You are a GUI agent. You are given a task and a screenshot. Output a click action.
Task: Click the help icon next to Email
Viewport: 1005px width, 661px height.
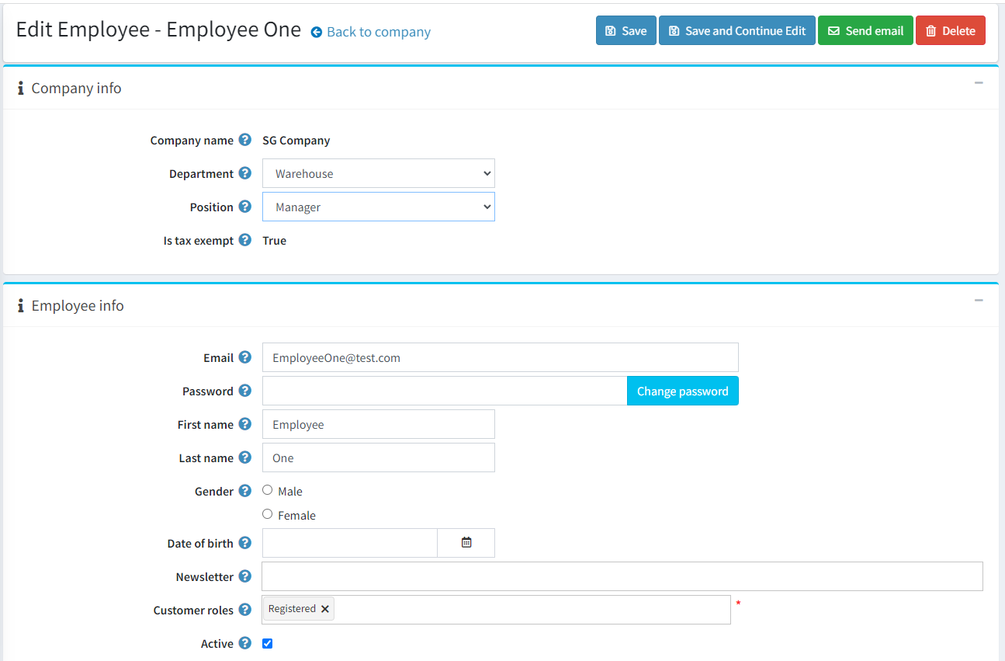coord(246,357)
